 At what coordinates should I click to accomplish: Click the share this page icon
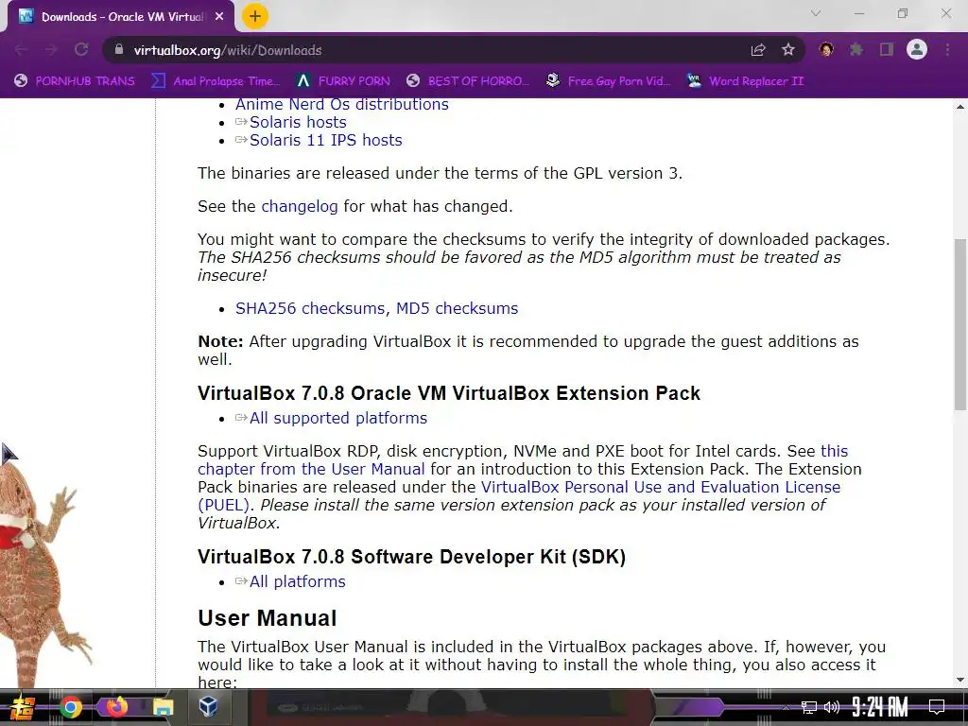tap(758, 50)
